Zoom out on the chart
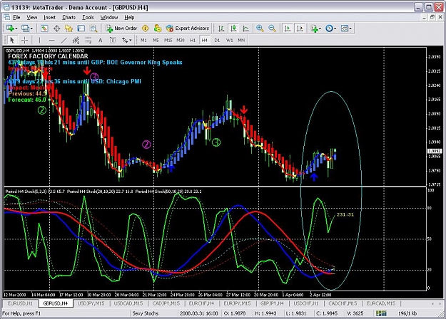The image size is (446, 319). (x=272, y=28)
